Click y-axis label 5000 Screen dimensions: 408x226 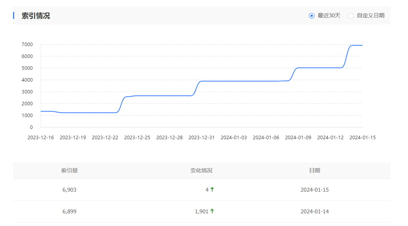coord(27,68)
